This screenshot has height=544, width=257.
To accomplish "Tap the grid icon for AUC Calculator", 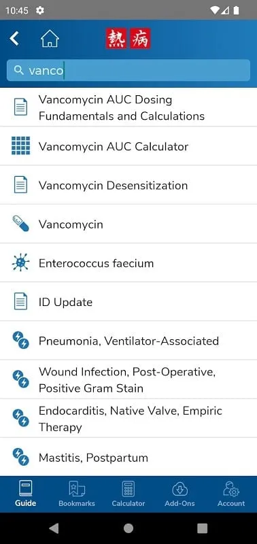I will (x=20, y=146).
